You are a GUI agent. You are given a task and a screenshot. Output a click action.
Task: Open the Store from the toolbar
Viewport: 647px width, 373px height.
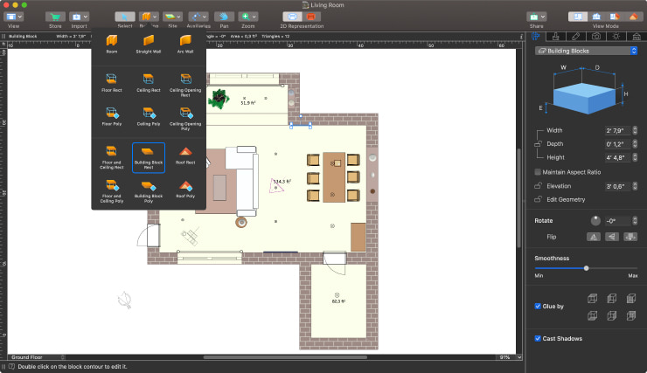coord(55,17)
